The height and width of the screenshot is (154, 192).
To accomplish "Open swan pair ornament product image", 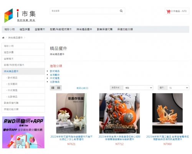I will pyautogui.click(x=167, y=113).
